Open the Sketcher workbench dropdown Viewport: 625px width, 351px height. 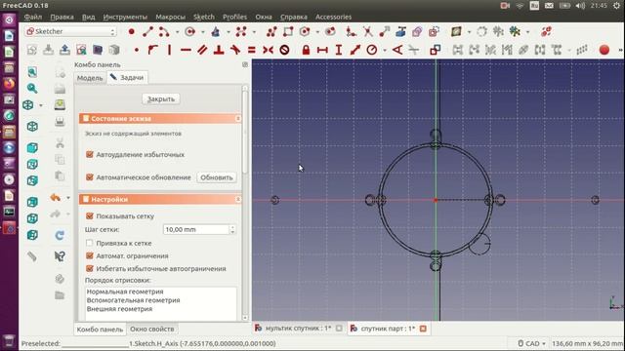point(70,31)
